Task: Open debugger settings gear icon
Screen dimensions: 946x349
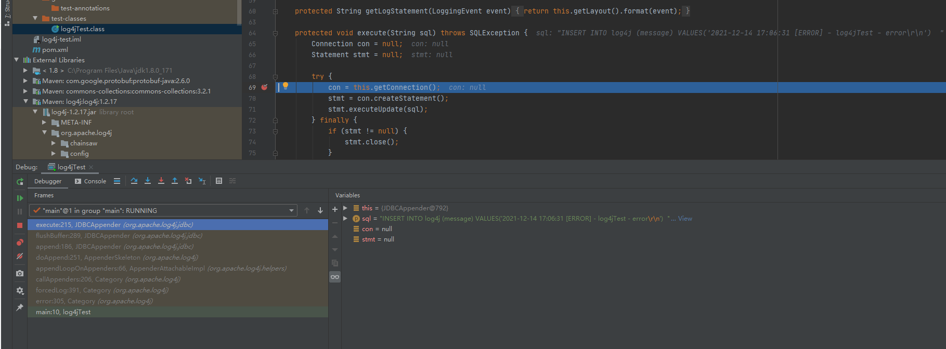Action: tap(20, 290)
